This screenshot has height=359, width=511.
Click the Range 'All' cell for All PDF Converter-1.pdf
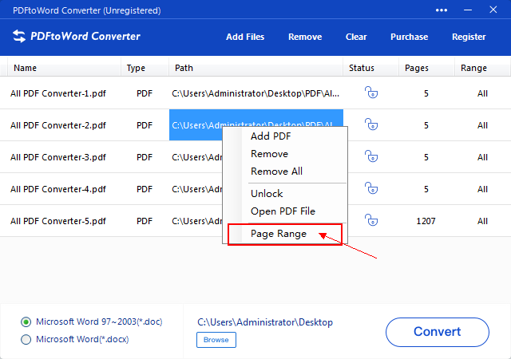(482, 94)
